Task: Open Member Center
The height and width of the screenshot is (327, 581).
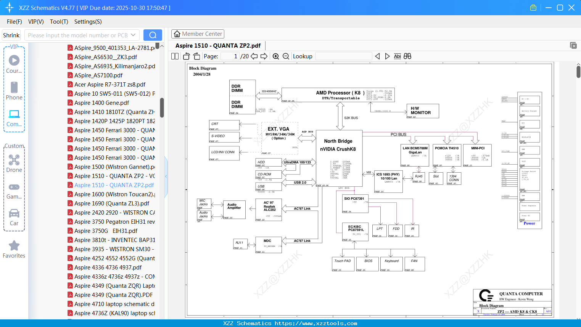Action: [x=198, y=34]
